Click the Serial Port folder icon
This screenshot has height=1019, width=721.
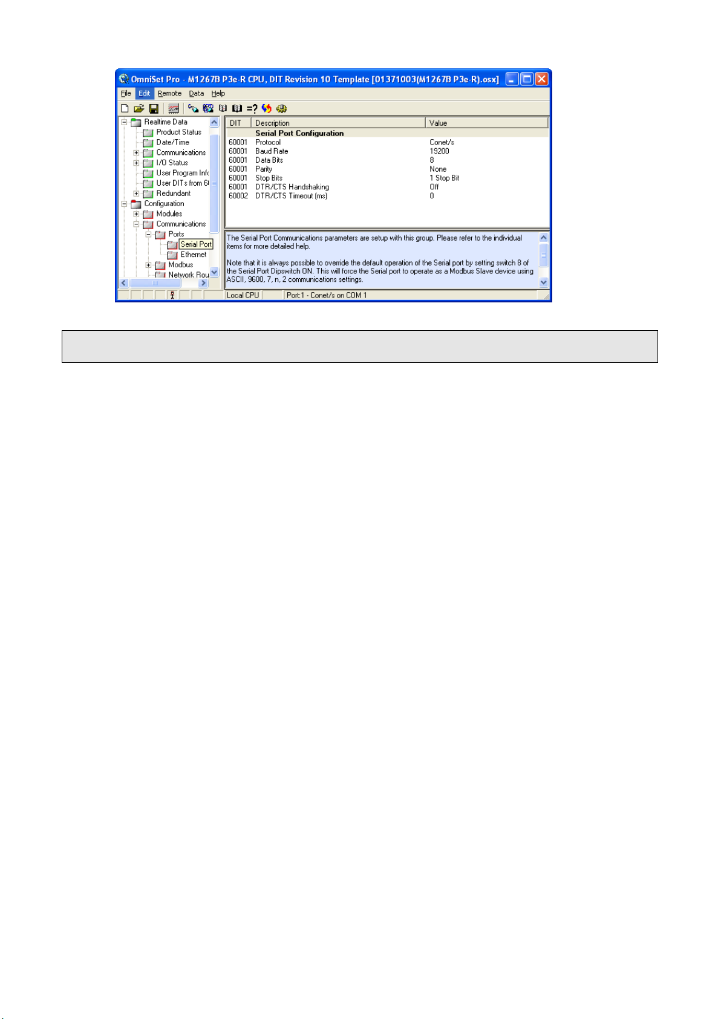tap(172, 244)
